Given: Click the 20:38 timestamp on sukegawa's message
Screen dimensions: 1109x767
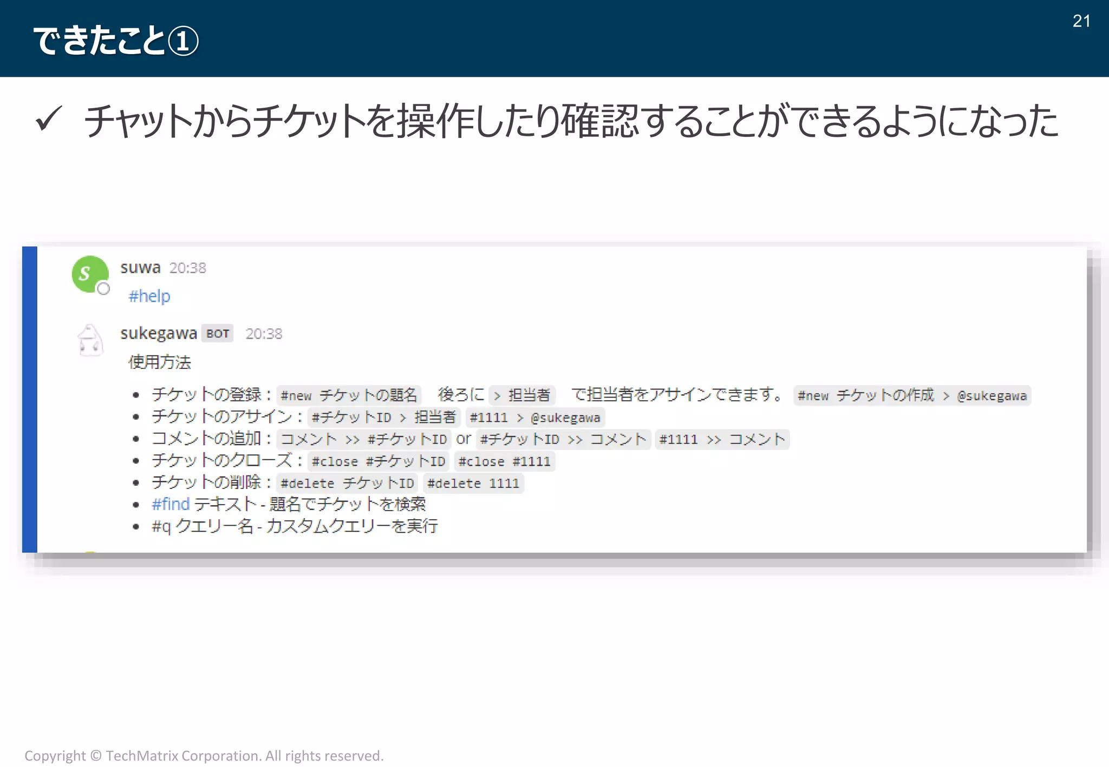Looking at the screenshot, I should 264,334.
